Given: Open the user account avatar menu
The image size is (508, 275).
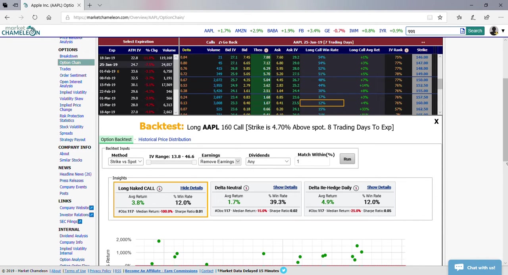Looking at the screenshot, I should click(494, 31).
